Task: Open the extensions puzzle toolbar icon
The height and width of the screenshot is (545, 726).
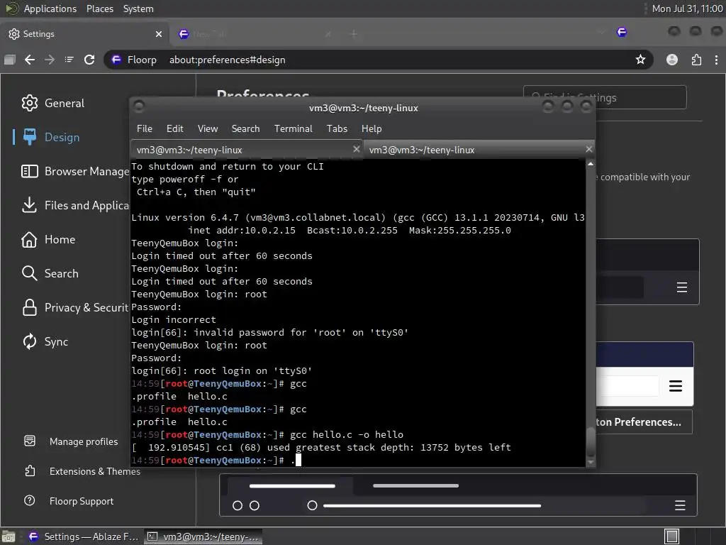Action: click(x=696, y=60)
